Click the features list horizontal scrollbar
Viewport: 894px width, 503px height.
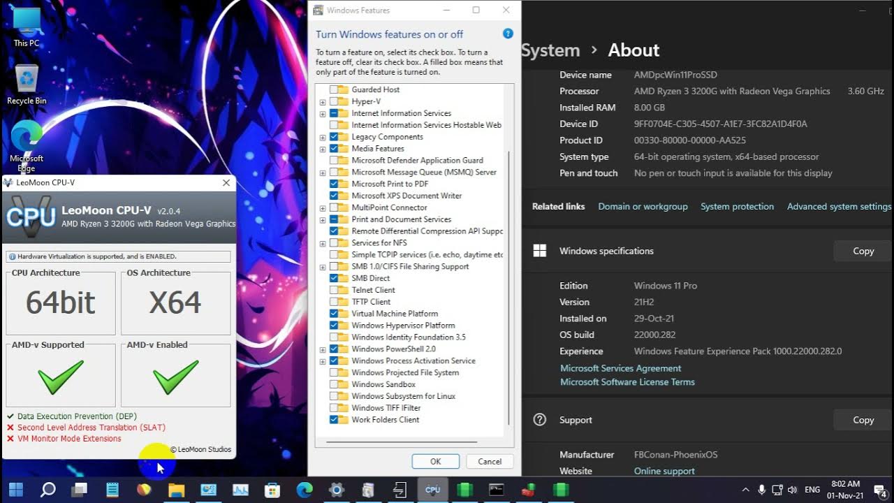(x=402, y=442)
